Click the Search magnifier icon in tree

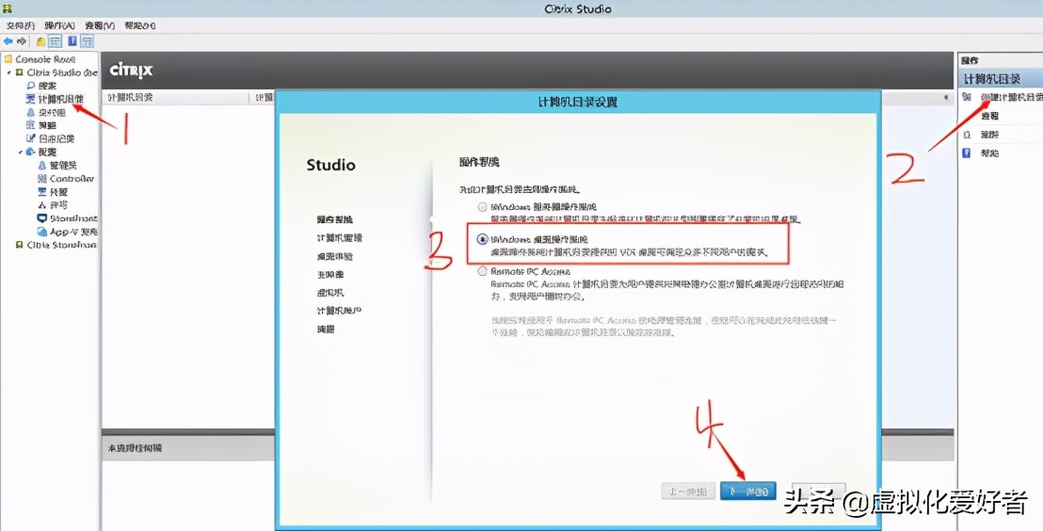pos(31,86)
